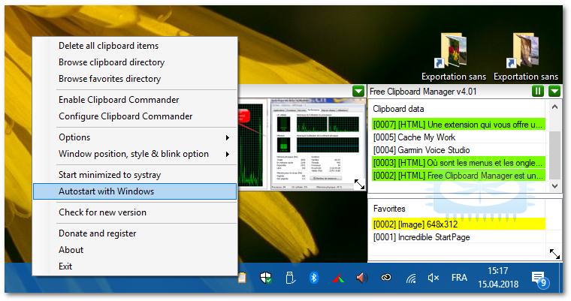This screenshot has width=571, height=301.
Task: Toggle Autostart with Windows
Action: click(x=135, y=191)
